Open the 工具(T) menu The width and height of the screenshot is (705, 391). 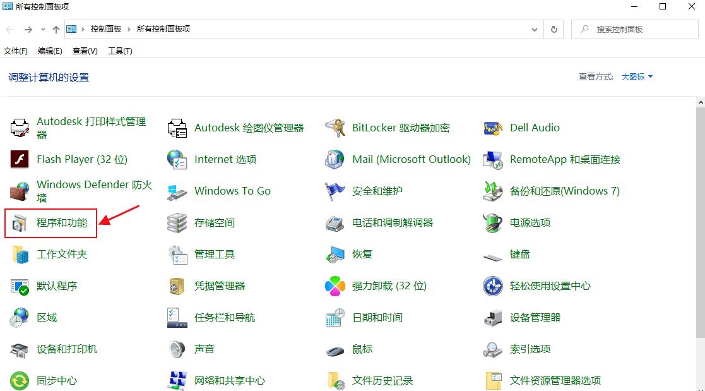click(x=120, y=51)
